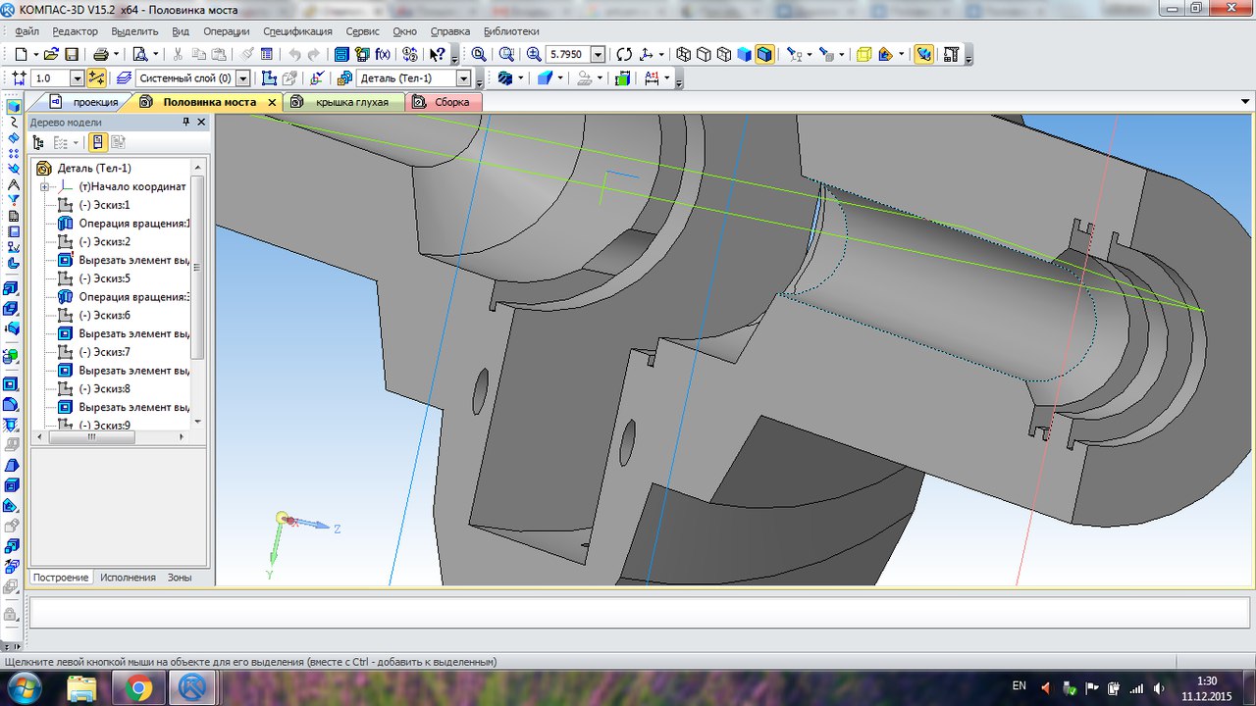
Task: Click the Open file folder icon
Action: 51,55
